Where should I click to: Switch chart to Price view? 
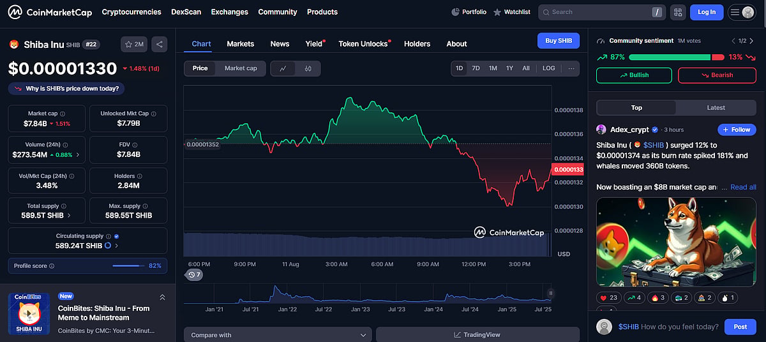[200, 68]
